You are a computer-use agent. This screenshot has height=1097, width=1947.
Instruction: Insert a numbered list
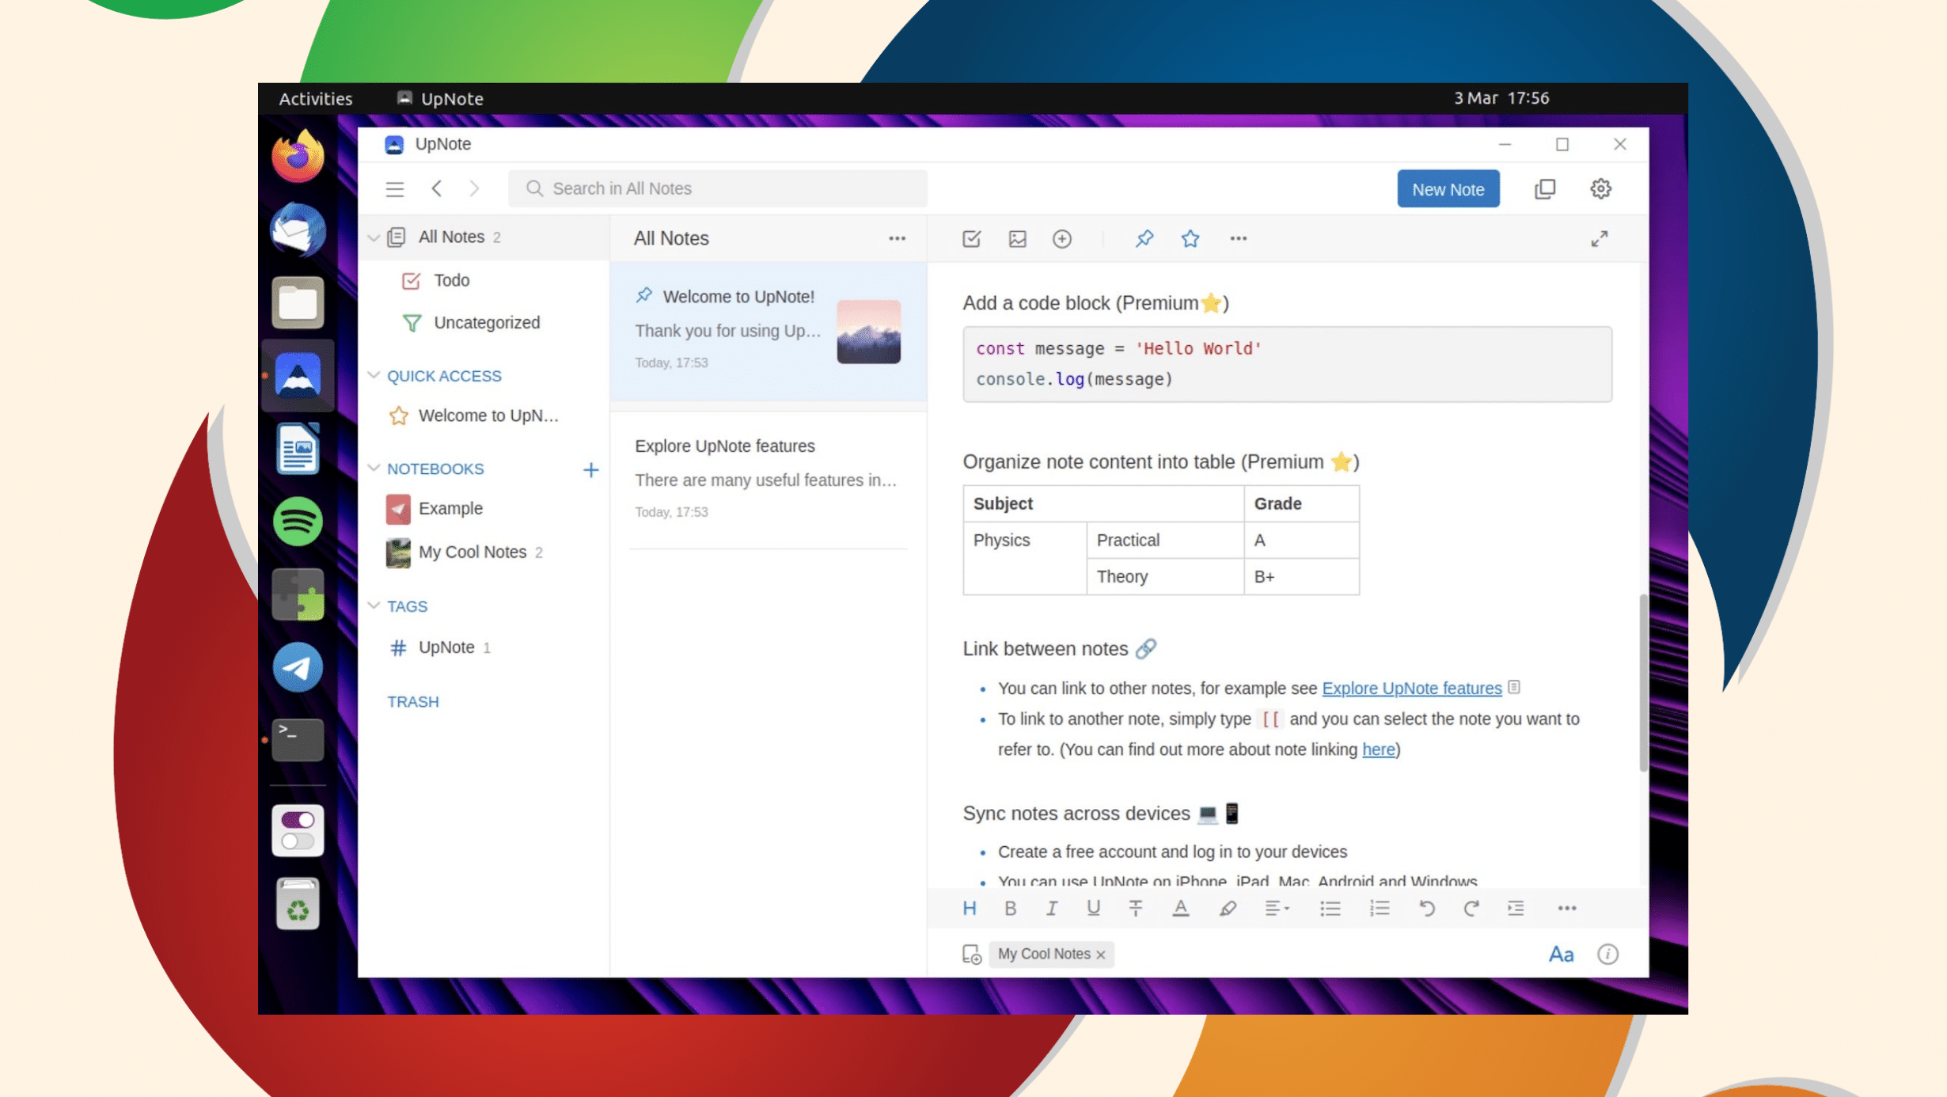[1380, 908]
